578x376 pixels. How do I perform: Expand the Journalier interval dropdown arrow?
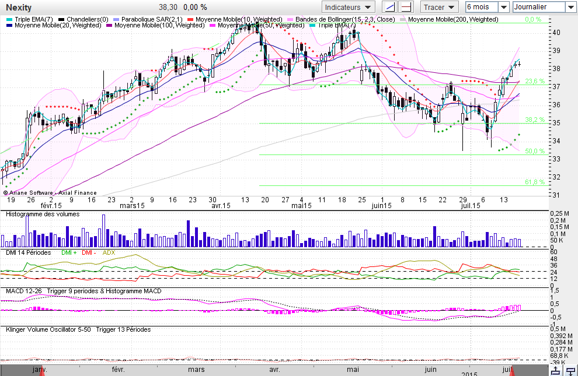(x=570, y=7)
